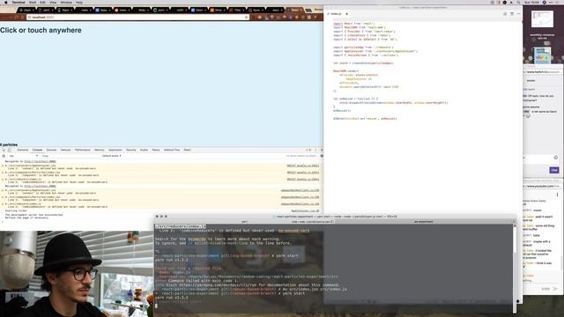This screenshot has height=317, width=564.
Task: Click the warnings count indicator in DevTools tab bar
Action: pyautogui.click(x=308, y=150)
